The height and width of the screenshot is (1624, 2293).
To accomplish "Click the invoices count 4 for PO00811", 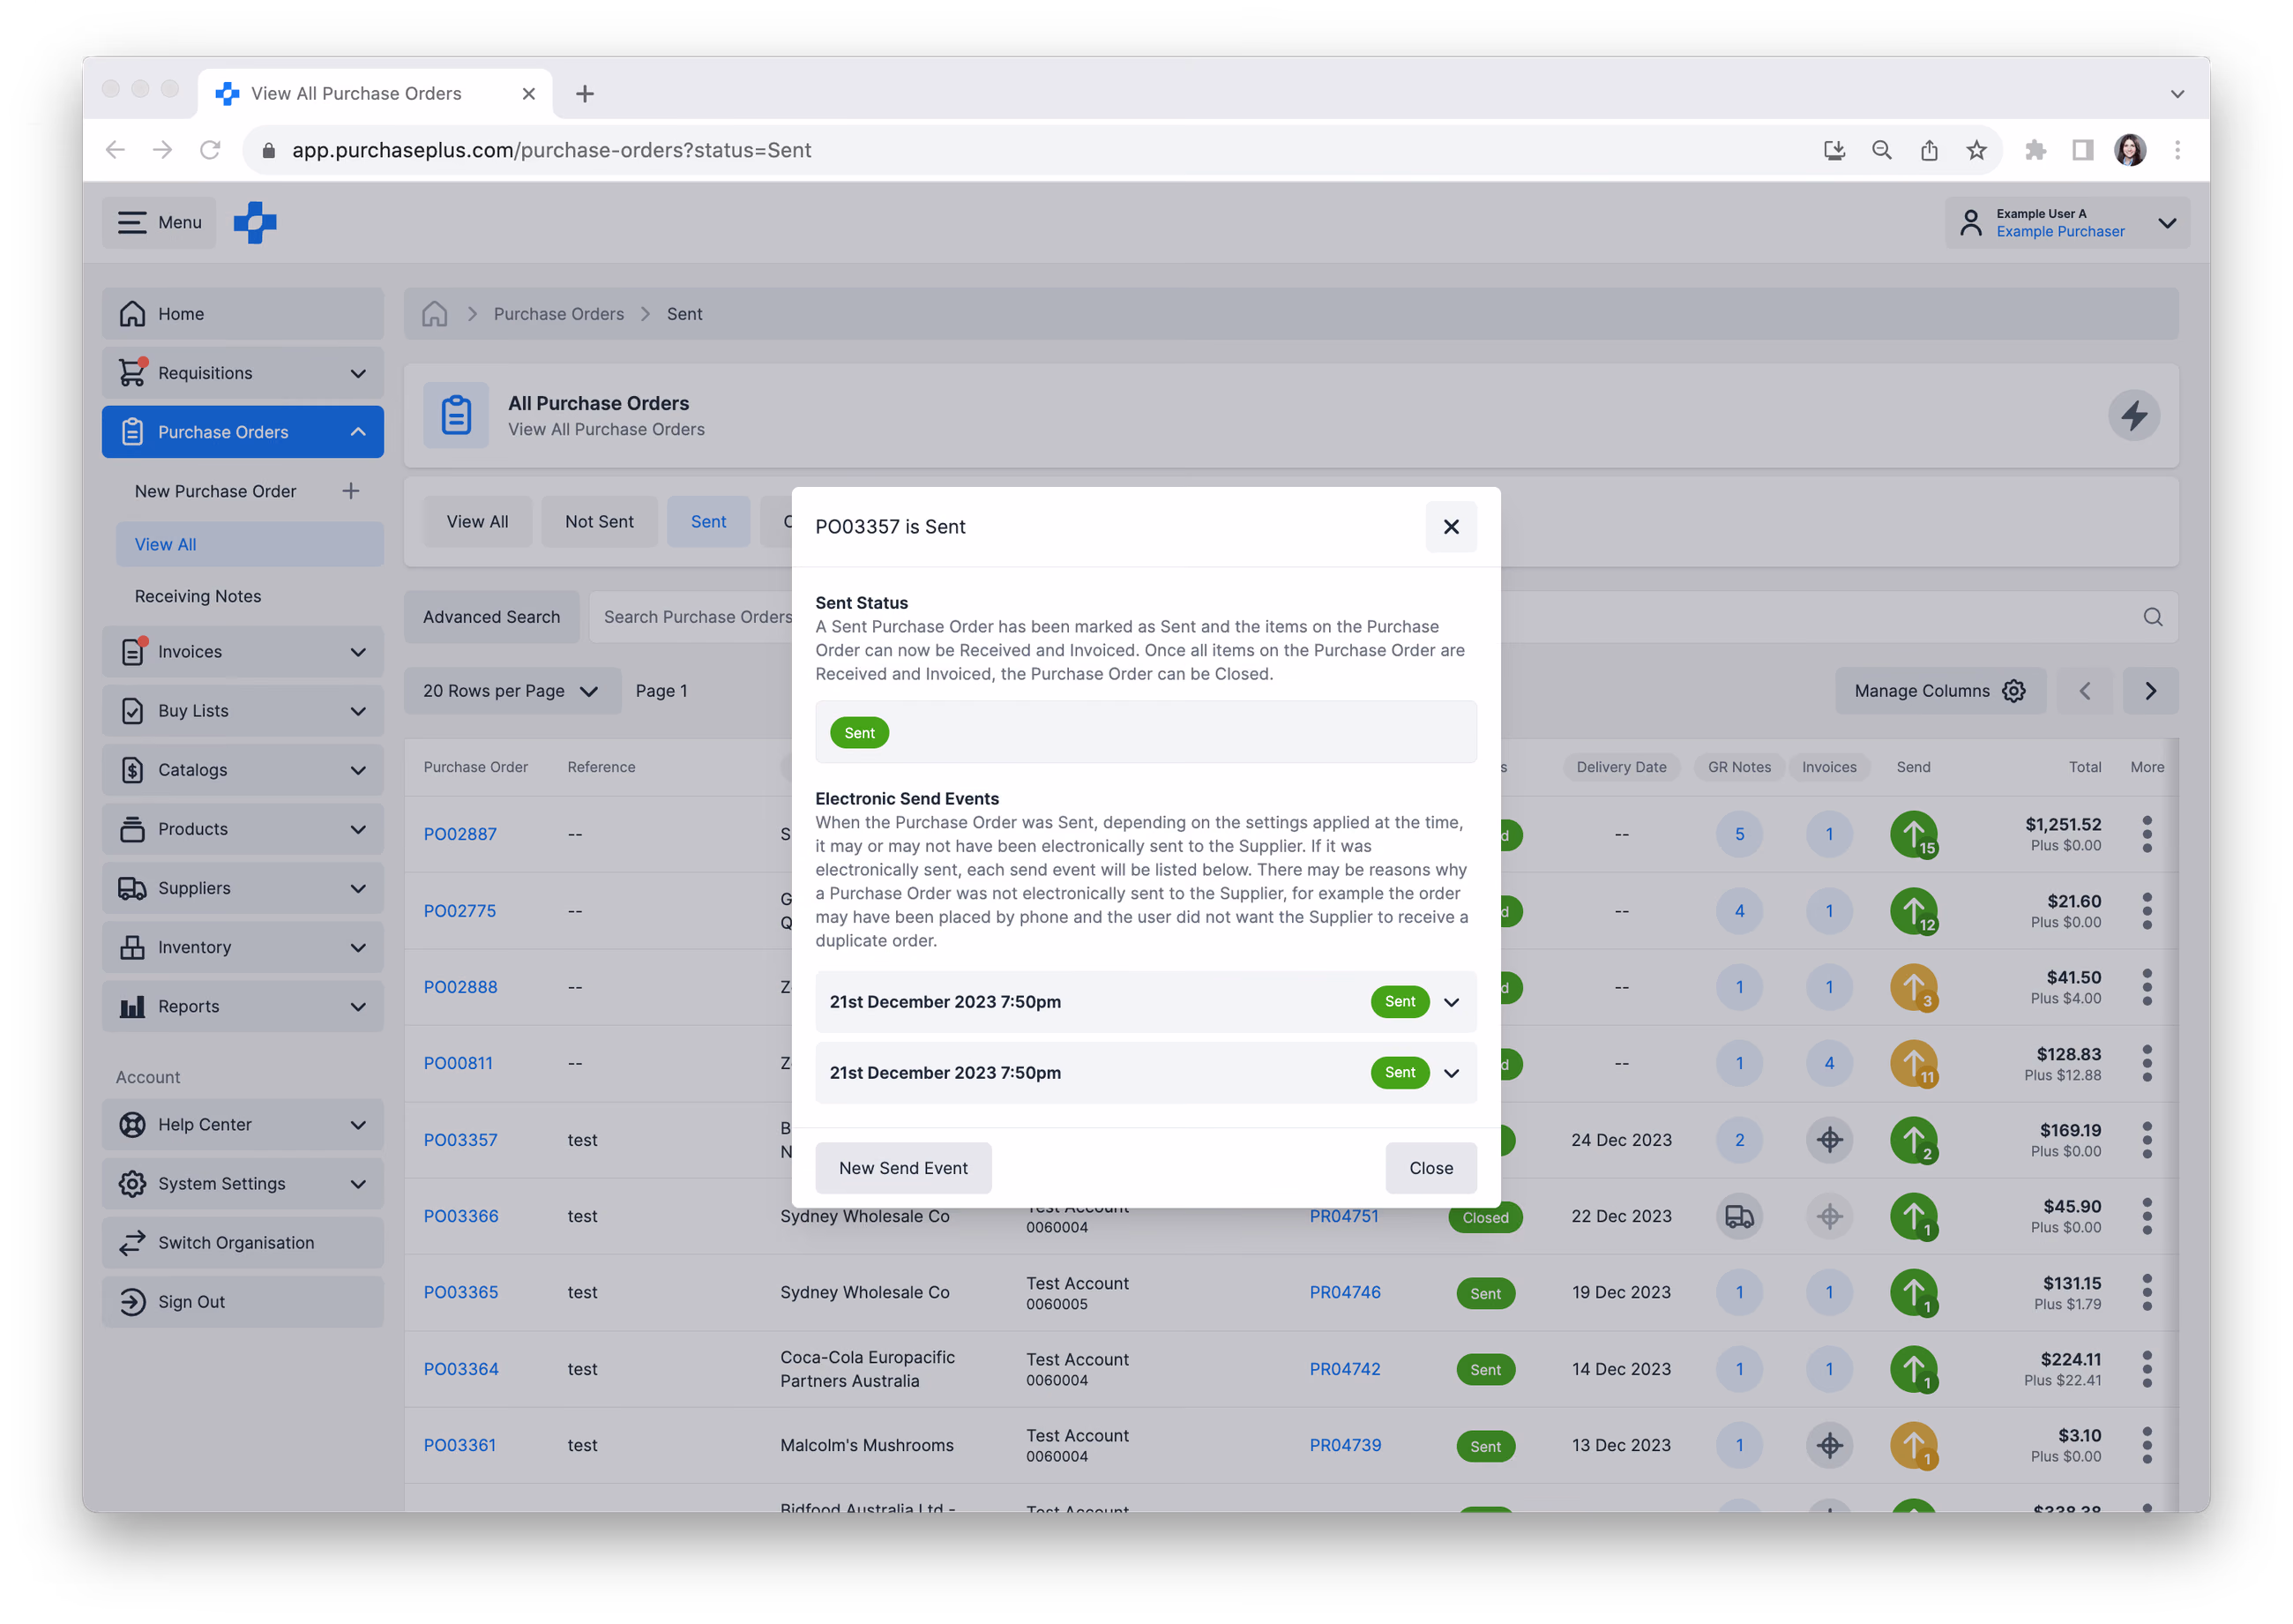I will 1829,1063.
